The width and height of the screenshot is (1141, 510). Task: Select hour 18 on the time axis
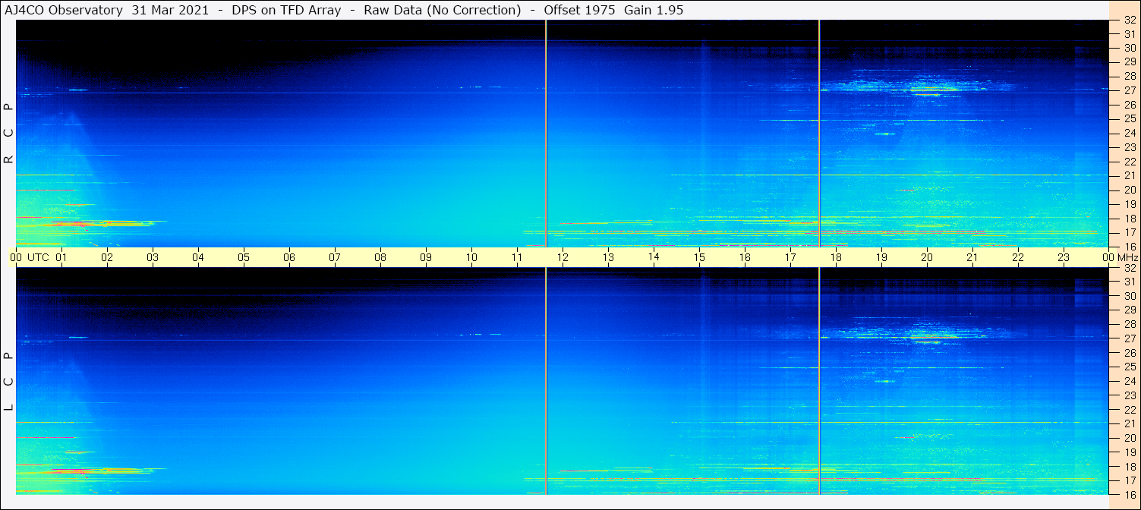(x=836, y=257)
